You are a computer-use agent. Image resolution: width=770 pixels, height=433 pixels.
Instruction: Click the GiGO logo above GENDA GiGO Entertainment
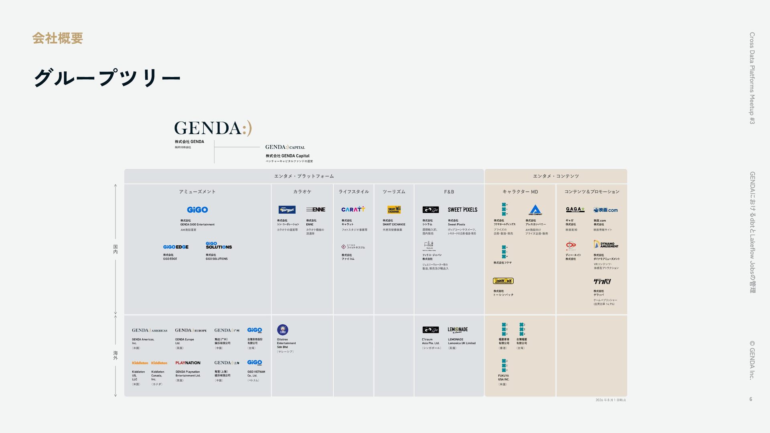[197, 210]
